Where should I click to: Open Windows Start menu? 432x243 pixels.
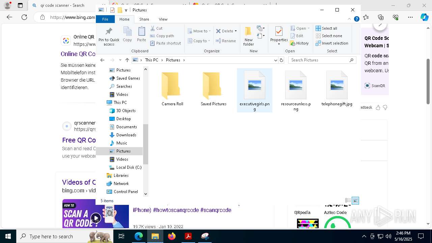coord(8,236)
